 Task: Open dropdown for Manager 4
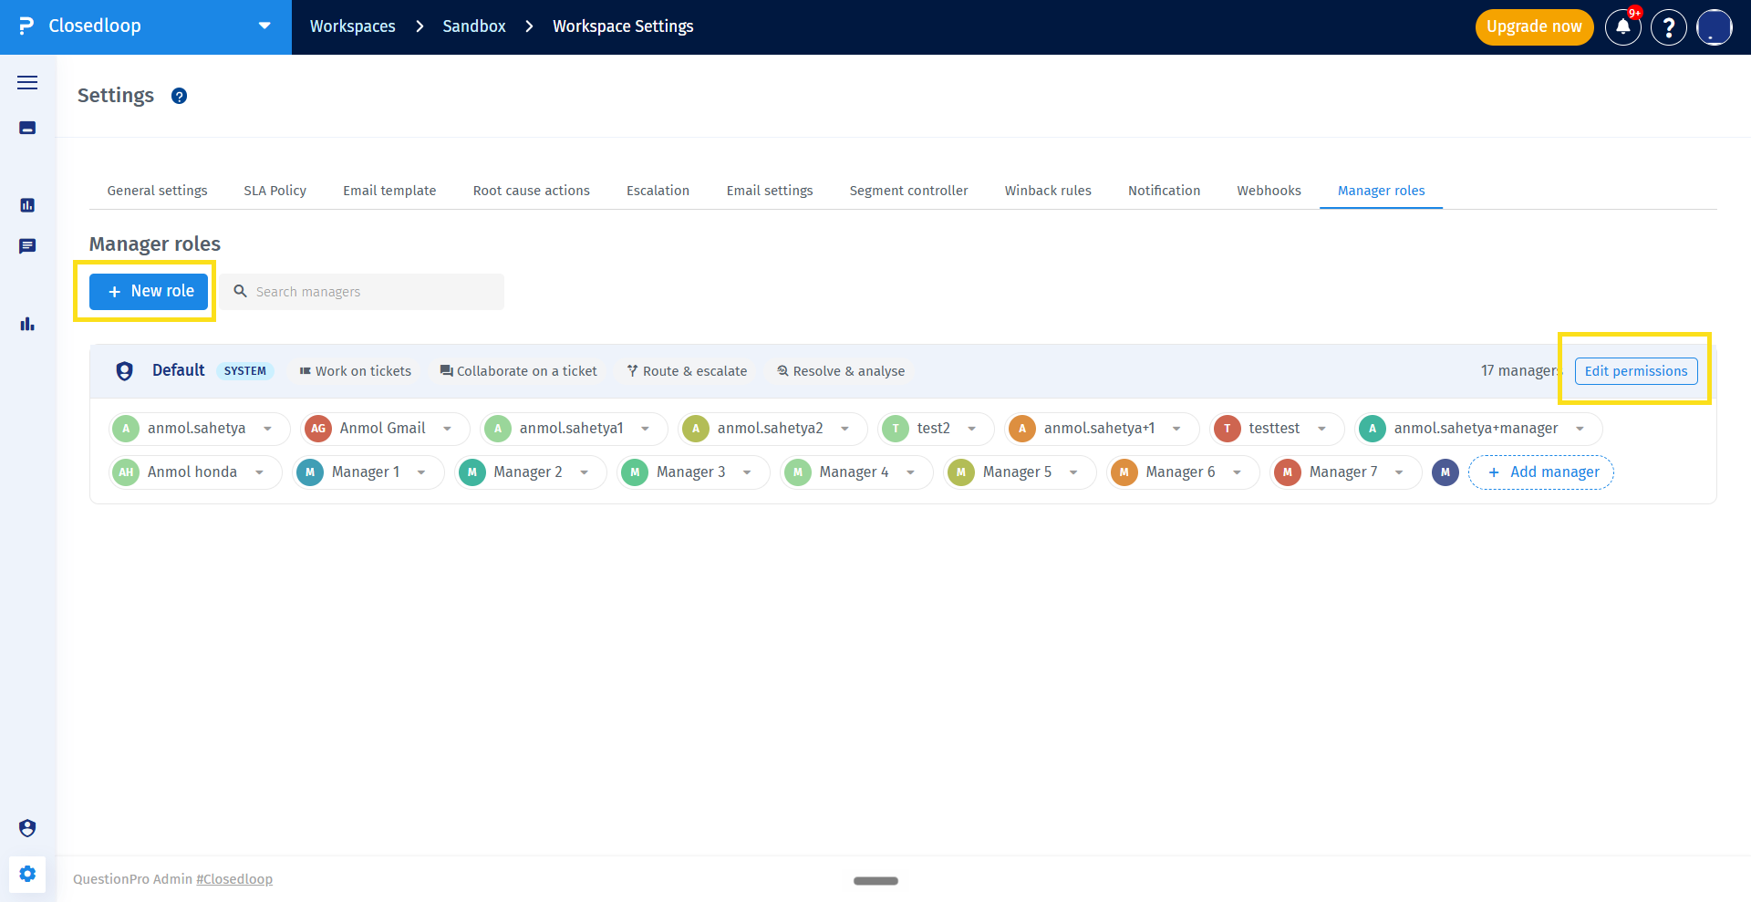[x=910, y=472]
